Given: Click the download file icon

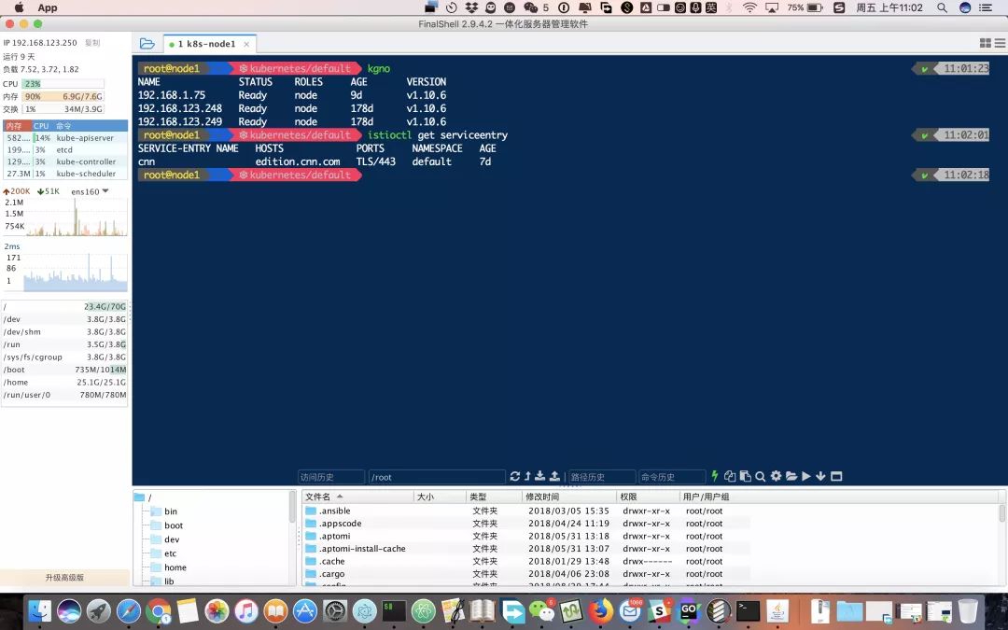Looking at the screenshot, I should coord(540,476).
